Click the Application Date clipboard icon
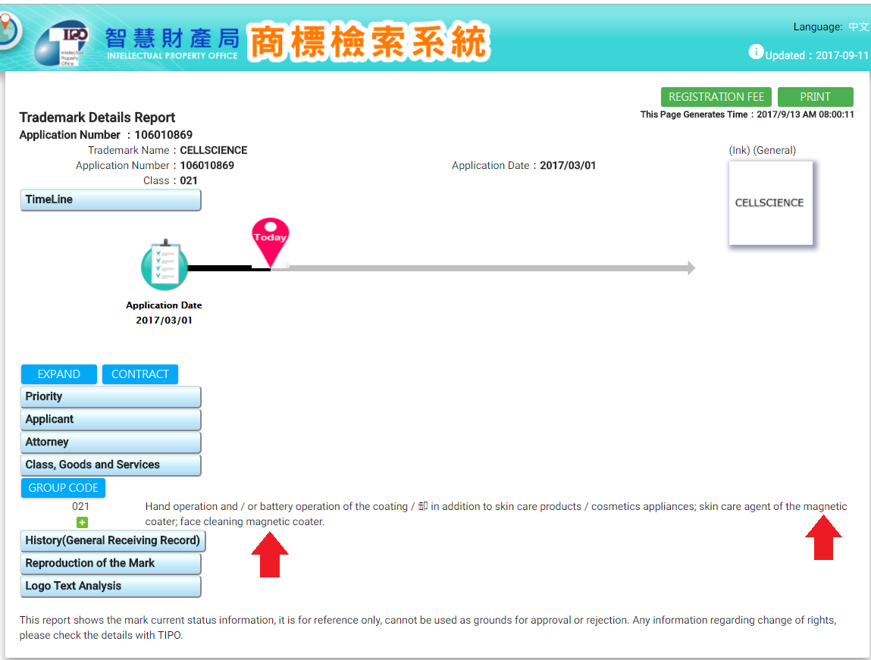Image resolution: width=871 pixels, height=660 pixels. [x=164, y=266]
